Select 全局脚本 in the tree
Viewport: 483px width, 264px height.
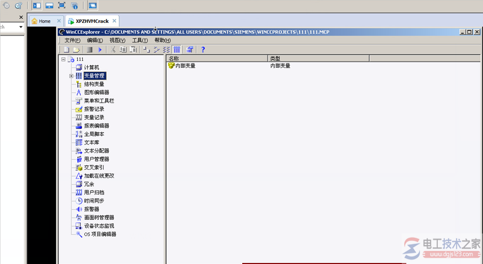click(94, 134)
